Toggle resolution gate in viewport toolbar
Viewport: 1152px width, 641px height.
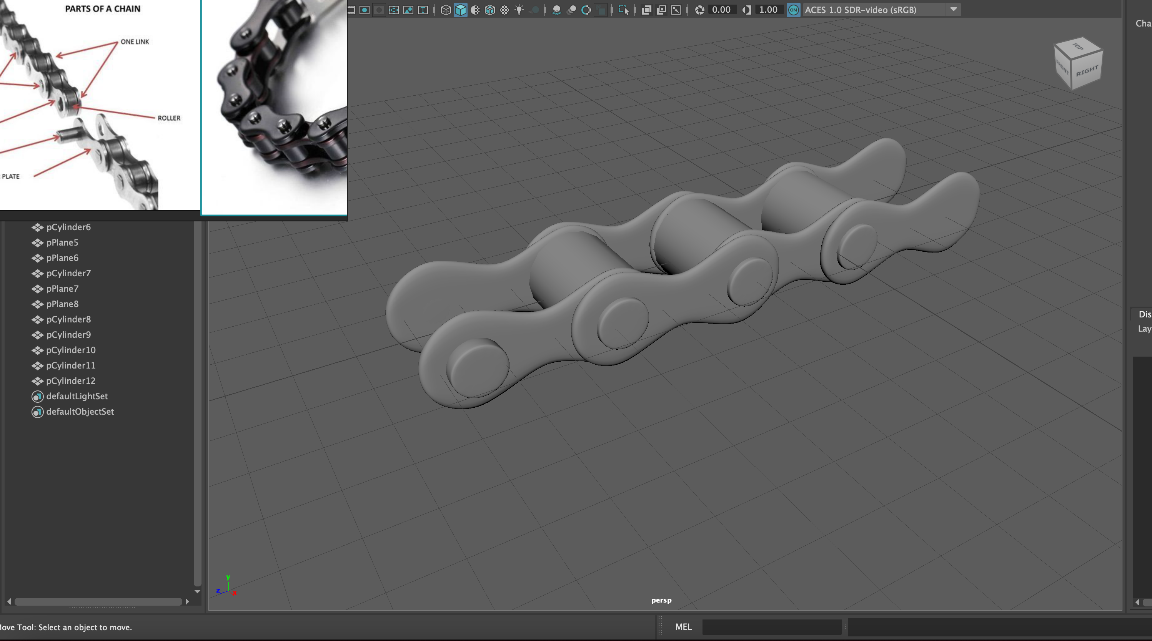(x=365, y=10)
